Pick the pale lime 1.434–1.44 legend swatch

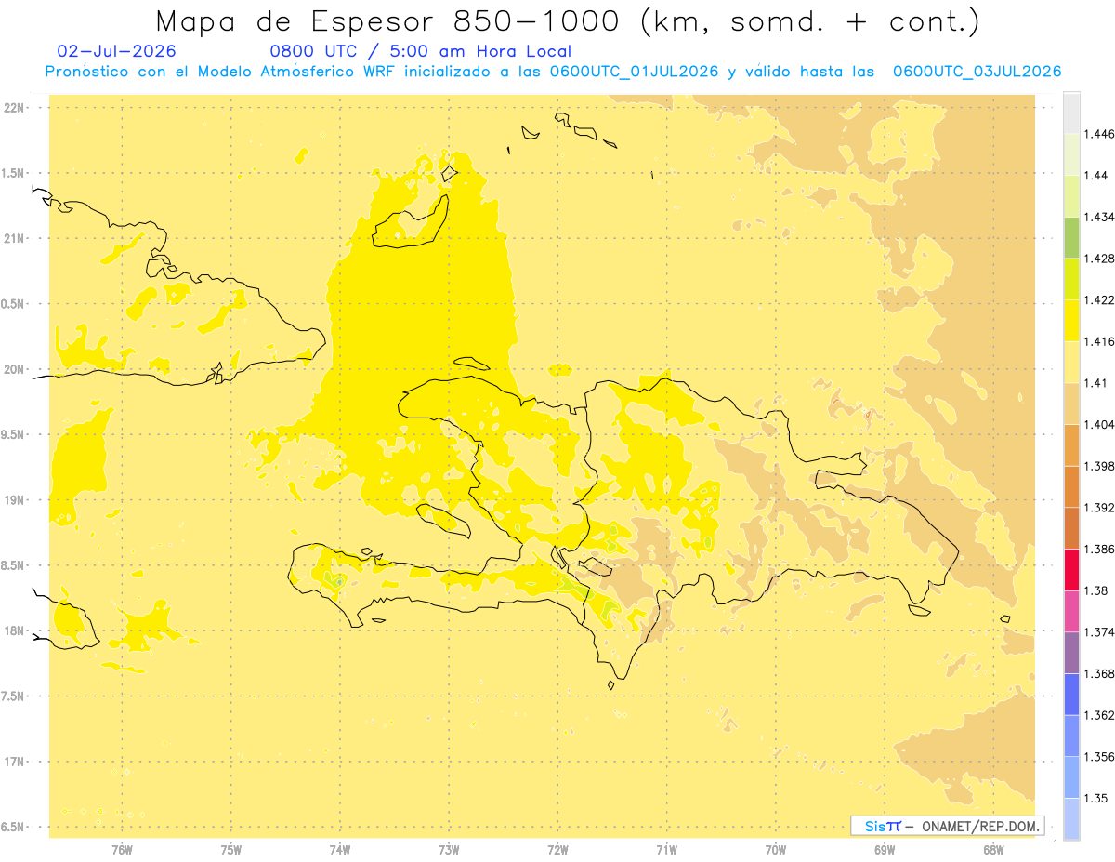[x=1071, y=196]
